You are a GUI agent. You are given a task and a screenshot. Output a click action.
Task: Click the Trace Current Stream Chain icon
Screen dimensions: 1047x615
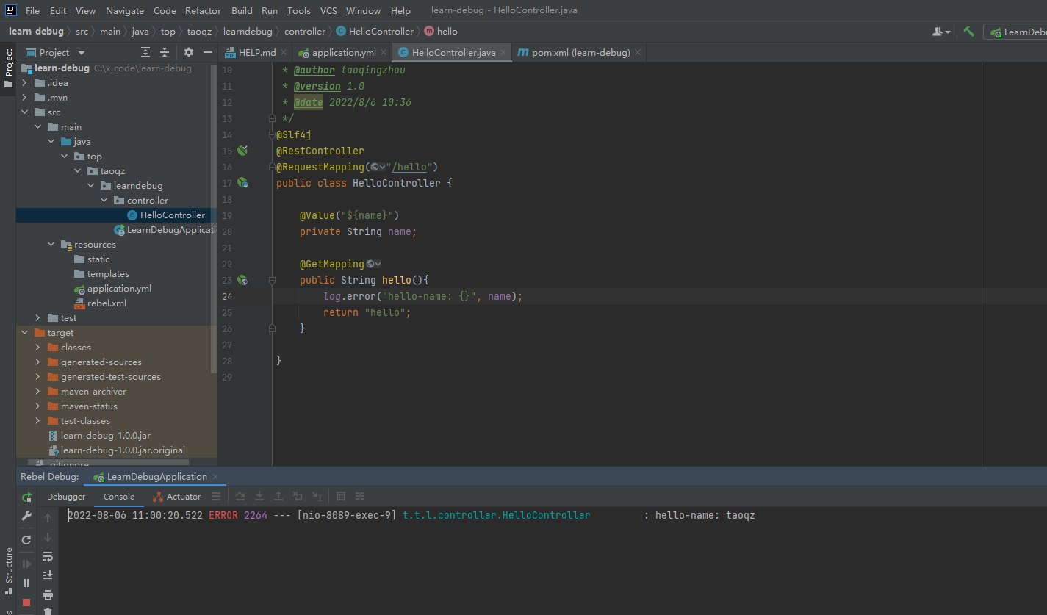[x=360, y=497]
